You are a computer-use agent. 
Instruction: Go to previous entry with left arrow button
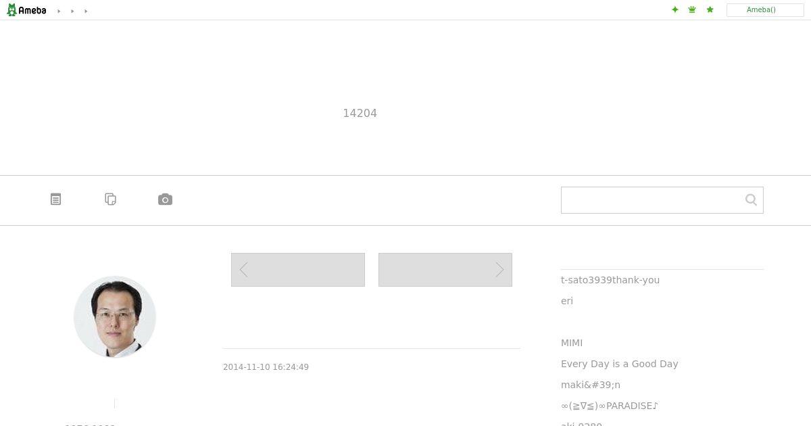[x=298, y=270]
